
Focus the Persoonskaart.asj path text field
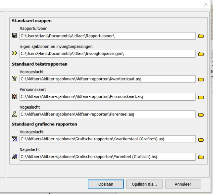click(x=107, y=97)
